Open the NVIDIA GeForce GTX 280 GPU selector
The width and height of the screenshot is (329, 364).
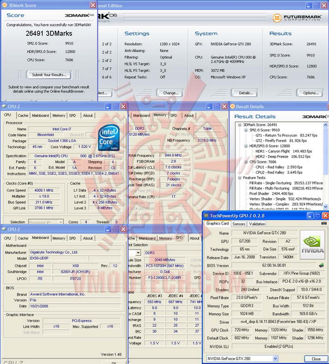tap(275, 359)
